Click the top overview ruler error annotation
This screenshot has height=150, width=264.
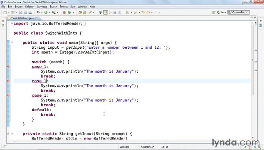click(256, 50)
